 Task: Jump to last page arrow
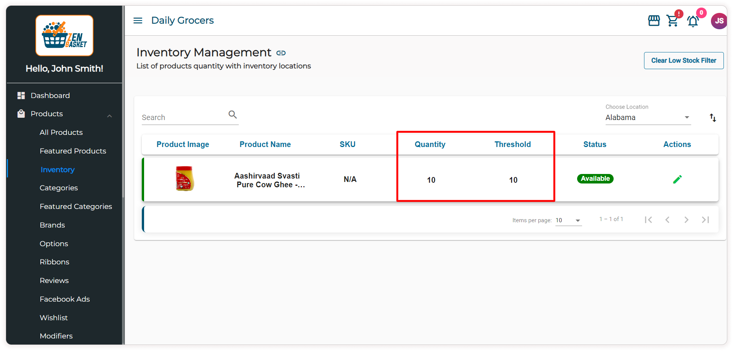[705, 220]
